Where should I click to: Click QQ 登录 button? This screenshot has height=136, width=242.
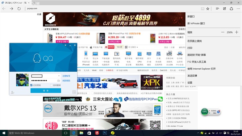(46, 91)
